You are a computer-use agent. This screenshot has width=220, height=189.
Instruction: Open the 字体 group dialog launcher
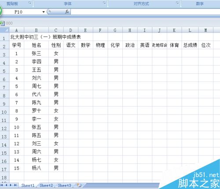pos(104,3)
